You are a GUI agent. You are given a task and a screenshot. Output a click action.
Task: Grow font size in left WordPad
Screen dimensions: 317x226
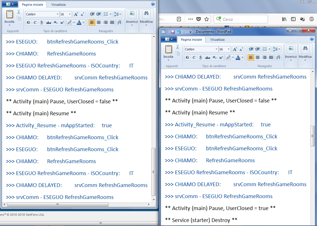point(76,14)
